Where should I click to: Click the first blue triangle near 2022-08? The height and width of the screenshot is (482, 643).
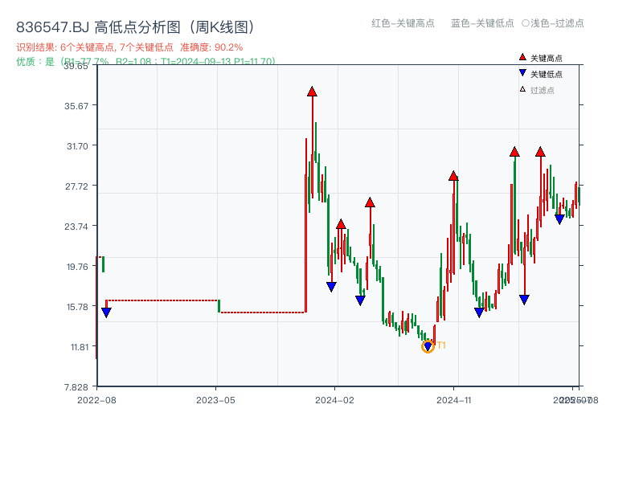(104, 312)
